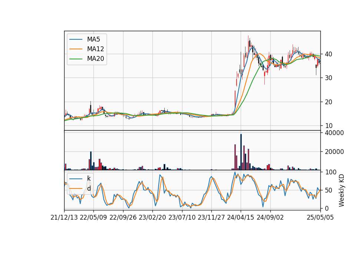Click the tall volume bar near 22/05/09
This screenshot has width=356, height=256.
coord(91,161)
